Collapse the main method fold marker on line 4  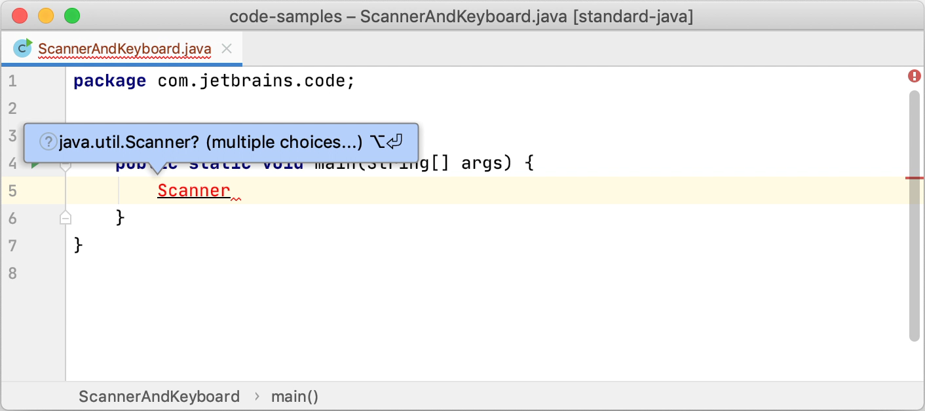66,166
